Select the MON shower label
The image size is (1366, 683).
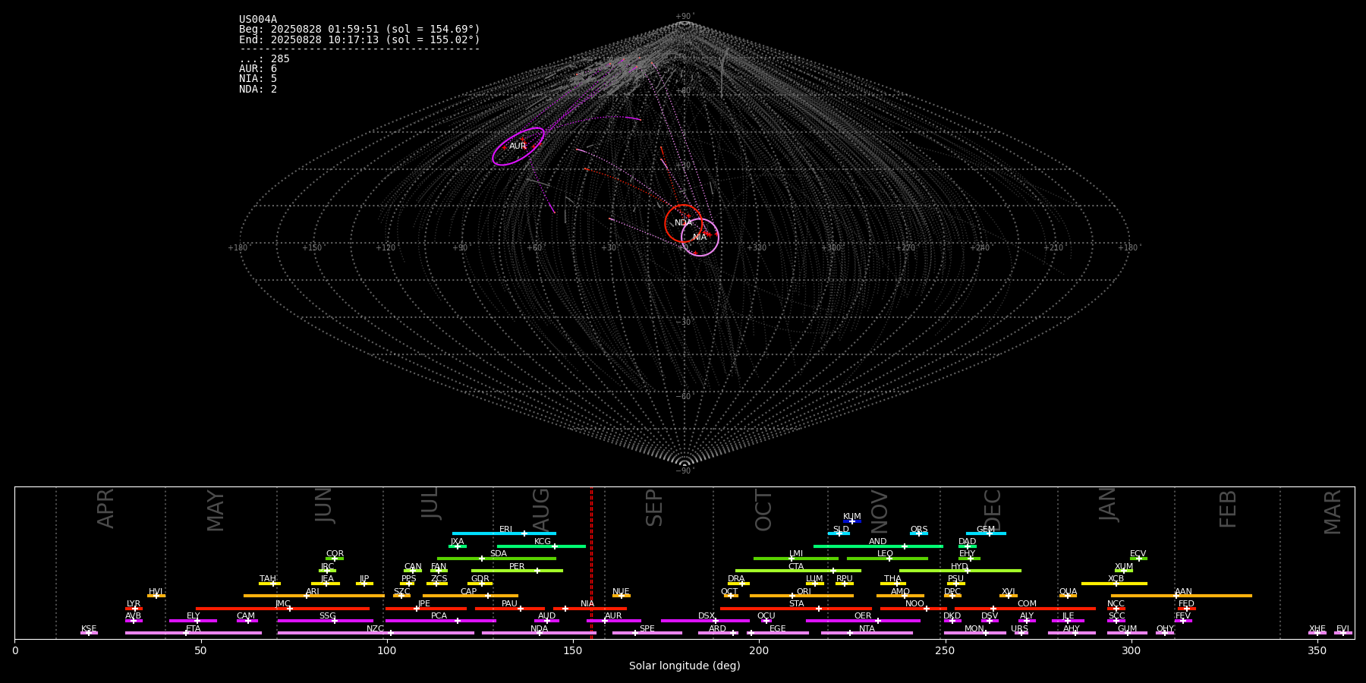pos(974,629)
